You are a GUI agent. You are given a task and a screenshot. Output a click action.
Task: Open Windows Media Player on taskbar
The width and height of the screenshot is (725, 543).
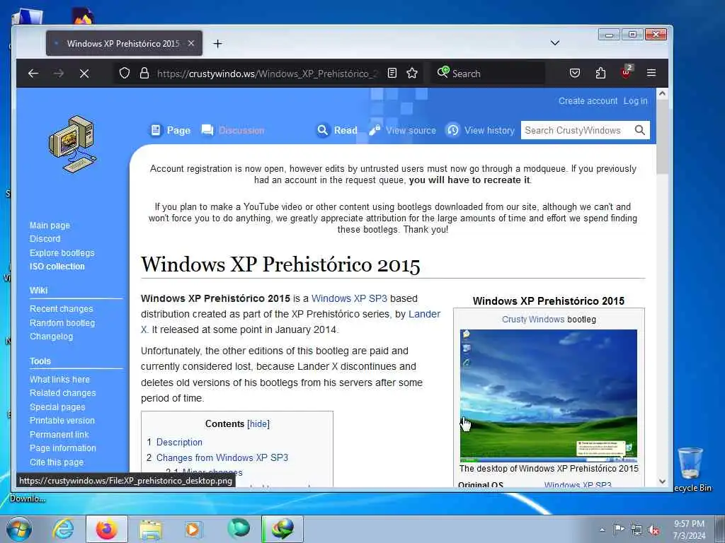194,529
